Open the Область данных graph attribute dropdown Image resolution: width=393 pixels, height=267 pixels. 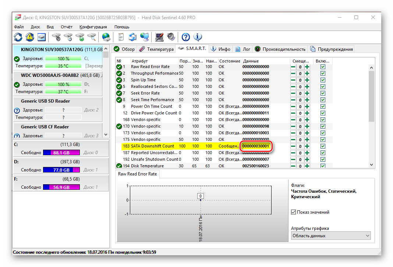(331, 236)
